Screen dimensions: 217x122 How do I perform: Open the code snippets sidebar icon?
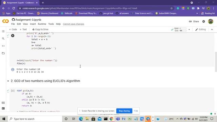pos(3,46)
